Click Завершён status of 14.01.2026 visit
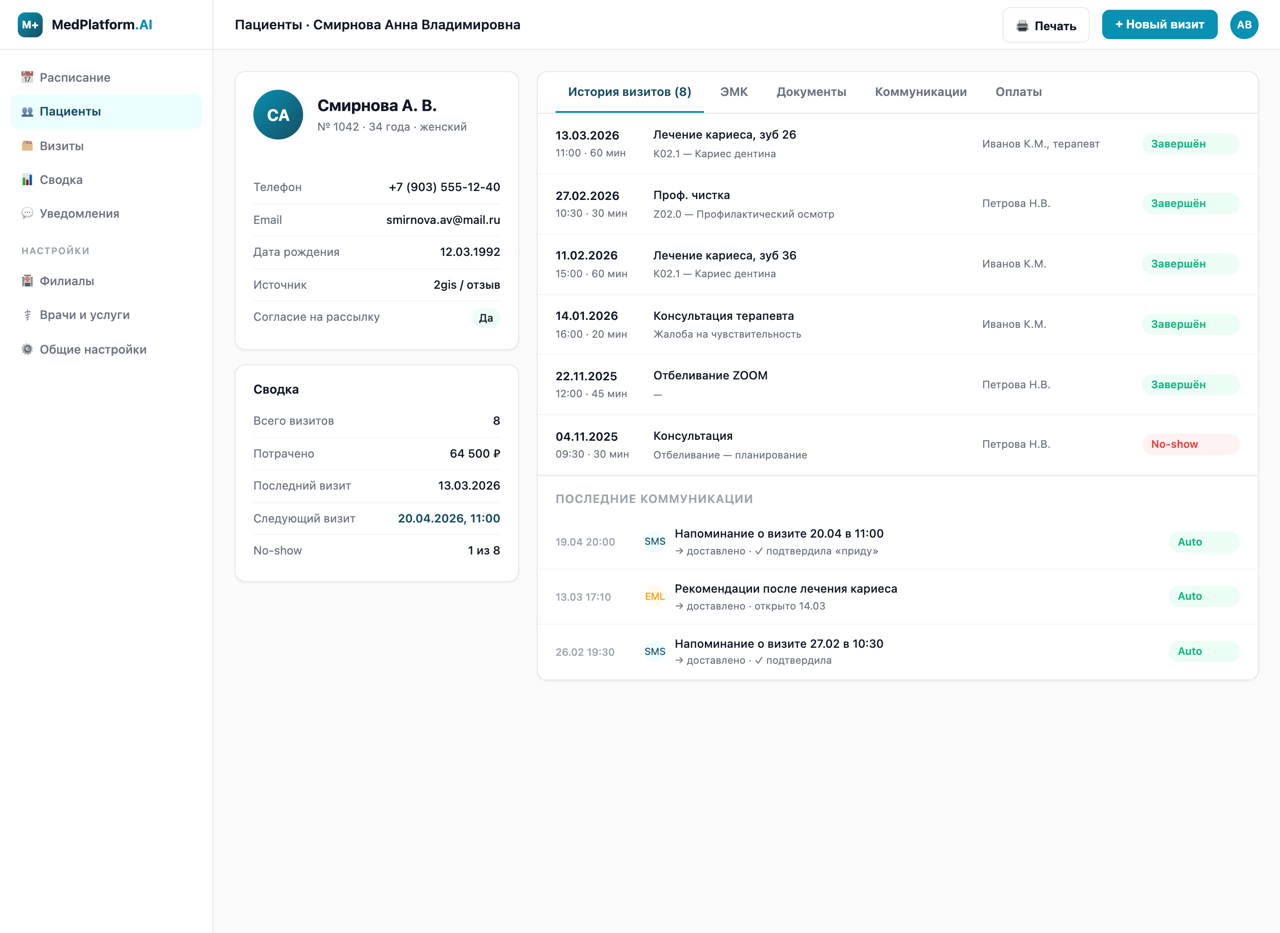 point(1190,324)
